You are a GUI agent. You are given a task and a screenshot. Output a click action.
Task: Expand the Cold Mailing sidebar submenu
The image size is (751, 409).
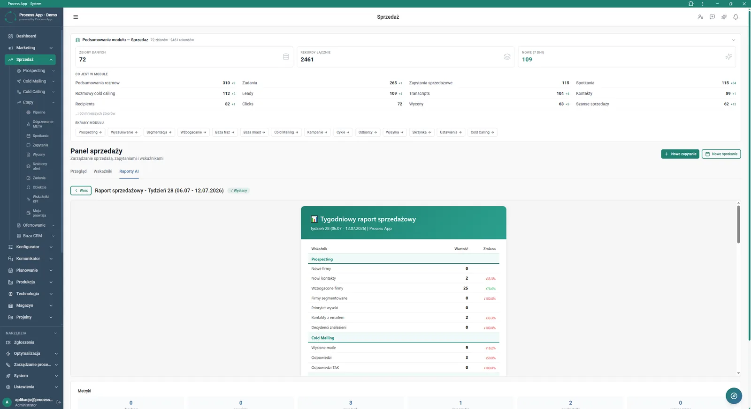click(x=54, y=81)
